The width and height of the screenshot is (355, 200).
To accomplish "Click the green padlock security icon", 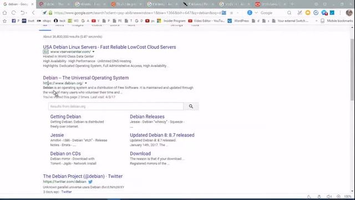I will coord(50,13).
